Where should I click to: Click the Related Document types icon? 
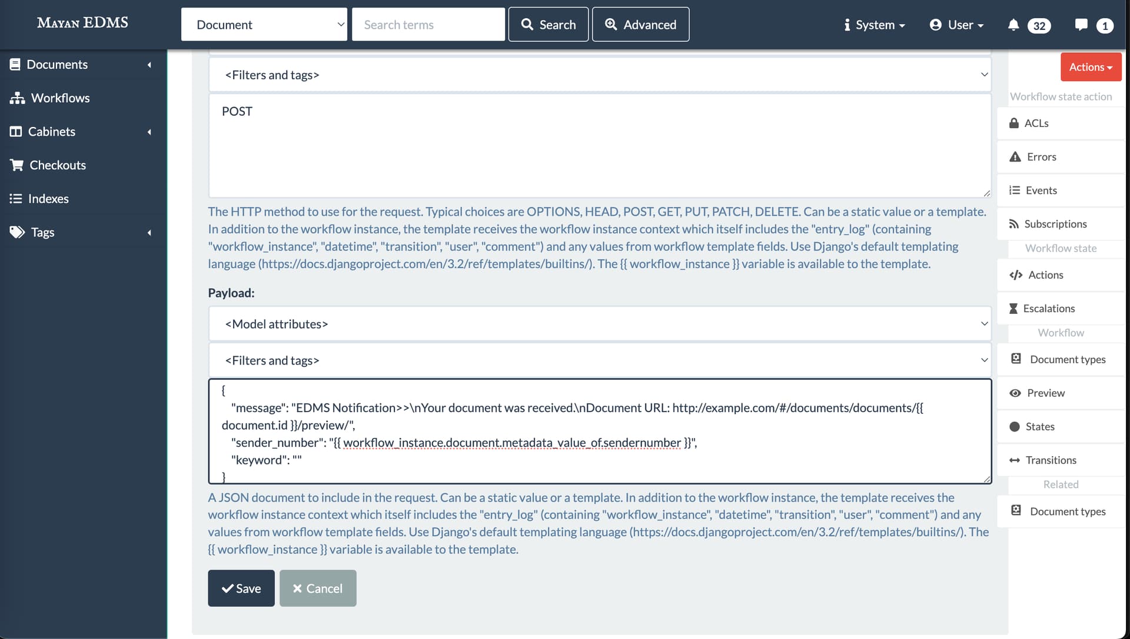(x=1016, y=511)
